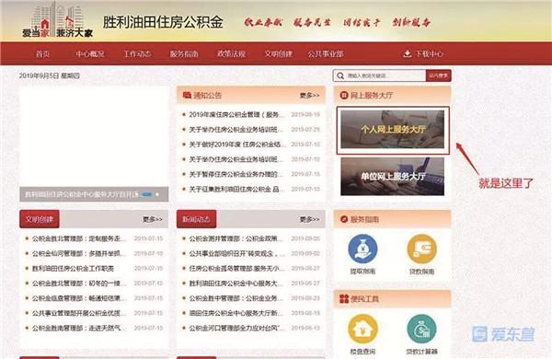Open the 中心概况 menu
The image size is (552, 359).
(90, 54)
